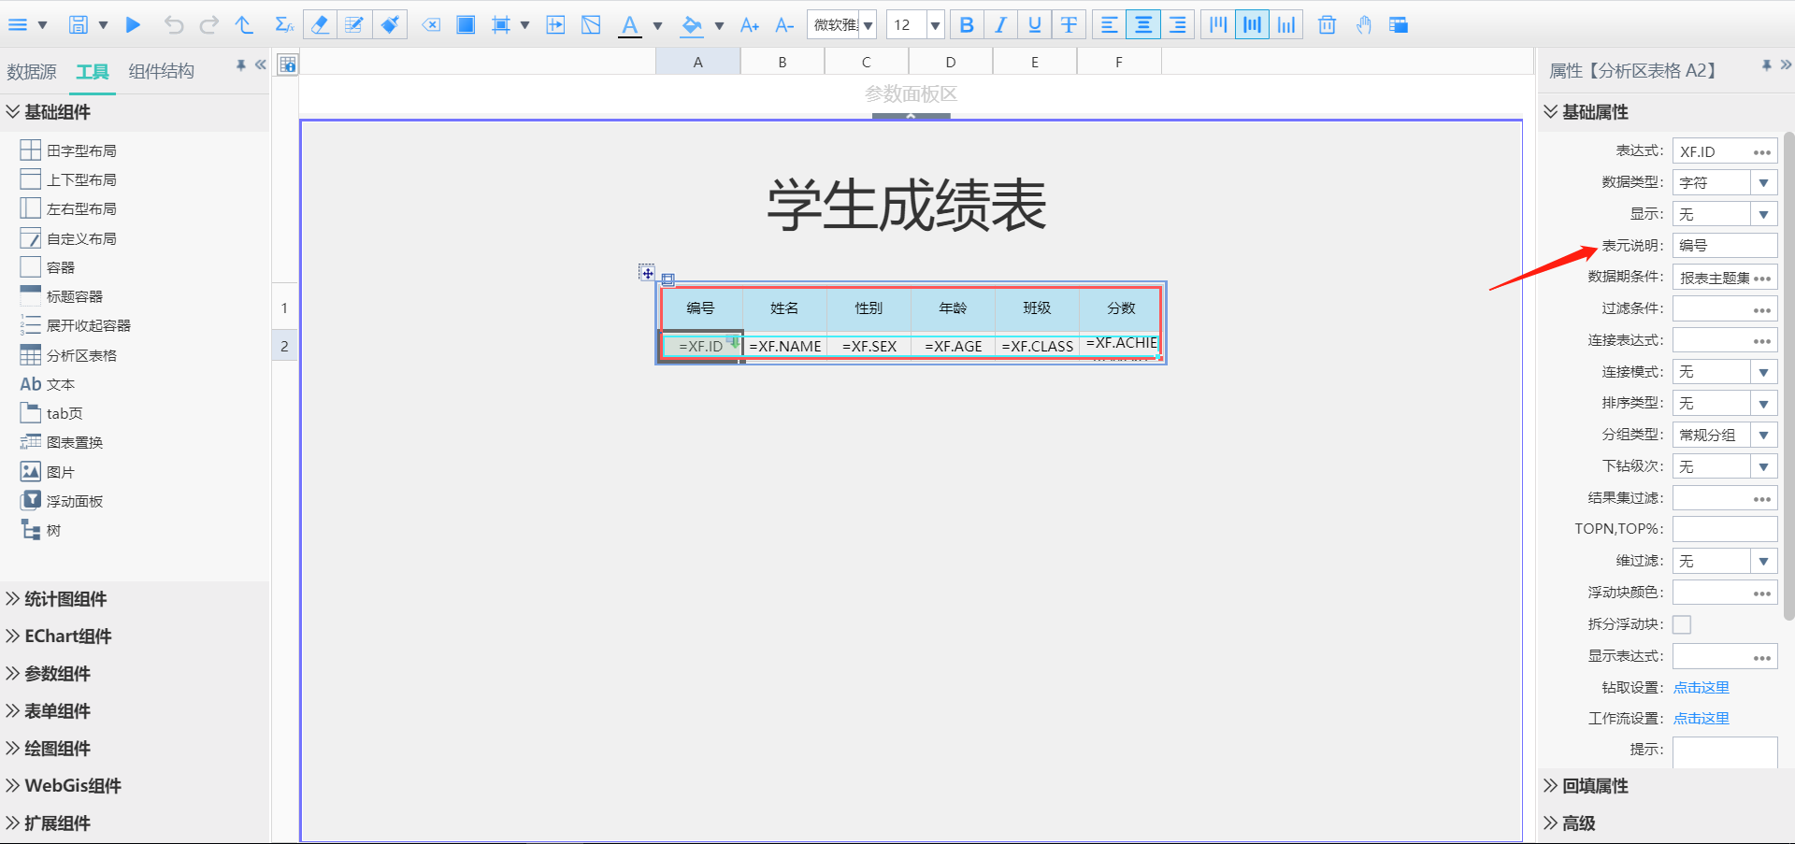The height and width of the screenshot is (844, 1795).
Task: Expand the 回填属性 section
Action: coord(1595,786)
